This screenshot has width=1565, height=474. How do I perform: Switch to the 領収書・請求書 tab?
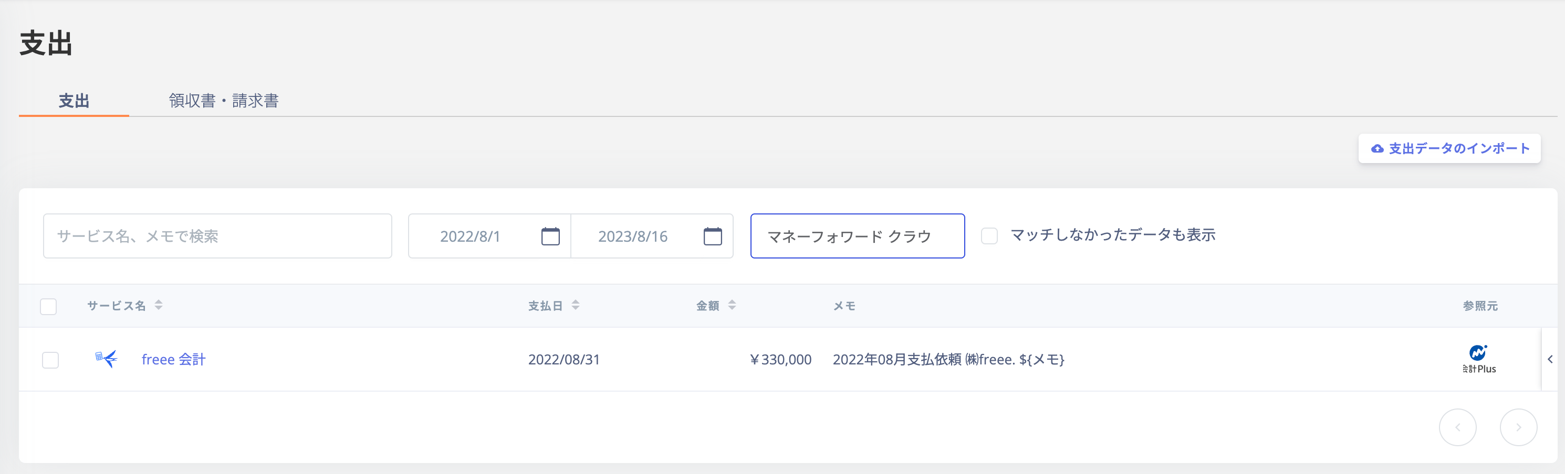224,101
